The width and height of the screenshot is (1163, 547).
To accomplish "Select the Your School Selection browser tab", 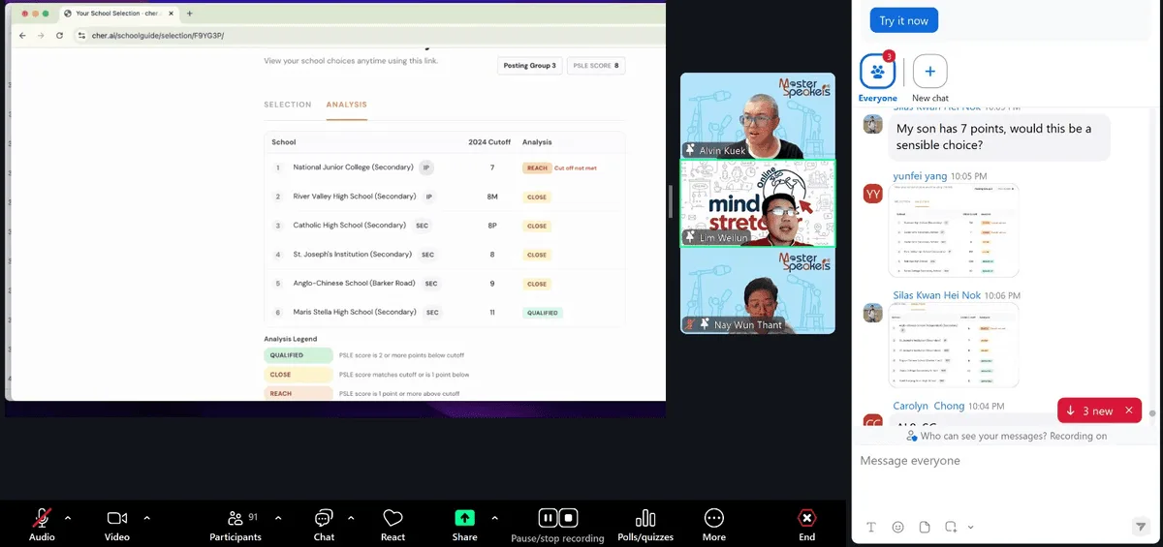I will click(x=118, y=14).
